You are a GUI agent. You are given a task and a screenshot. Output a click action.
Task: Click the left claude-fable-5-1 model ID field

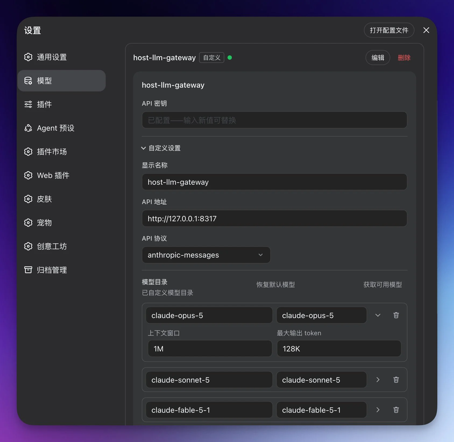click(x=209, y=410)
